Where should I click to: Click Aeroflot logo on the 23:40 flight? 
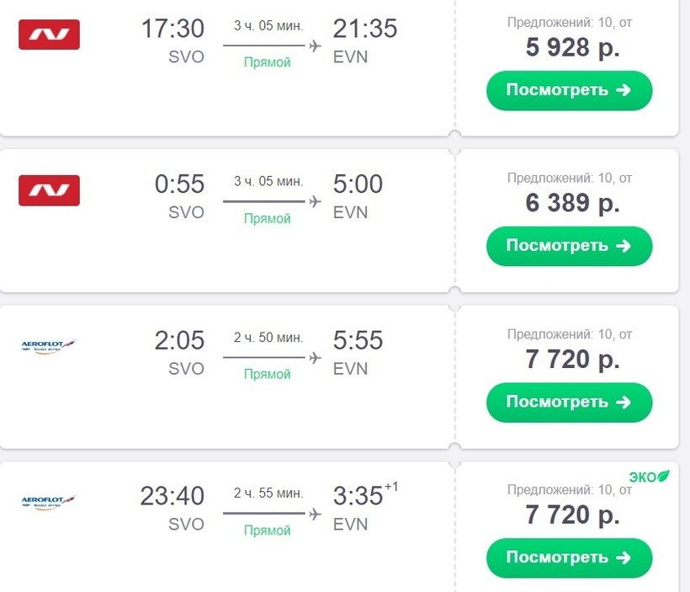click(x=48, y=502)
